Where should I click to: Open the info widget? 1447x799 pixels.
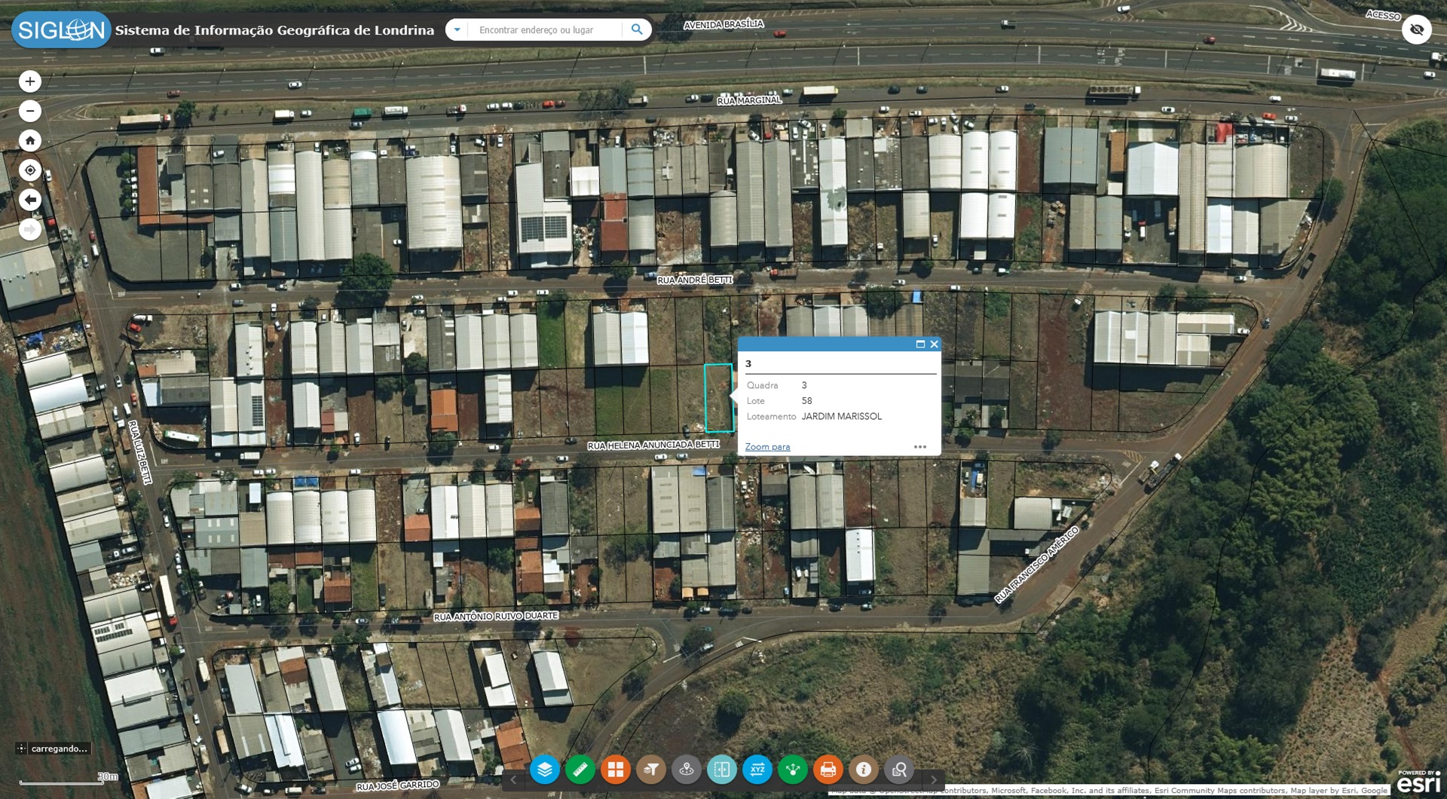863,770
